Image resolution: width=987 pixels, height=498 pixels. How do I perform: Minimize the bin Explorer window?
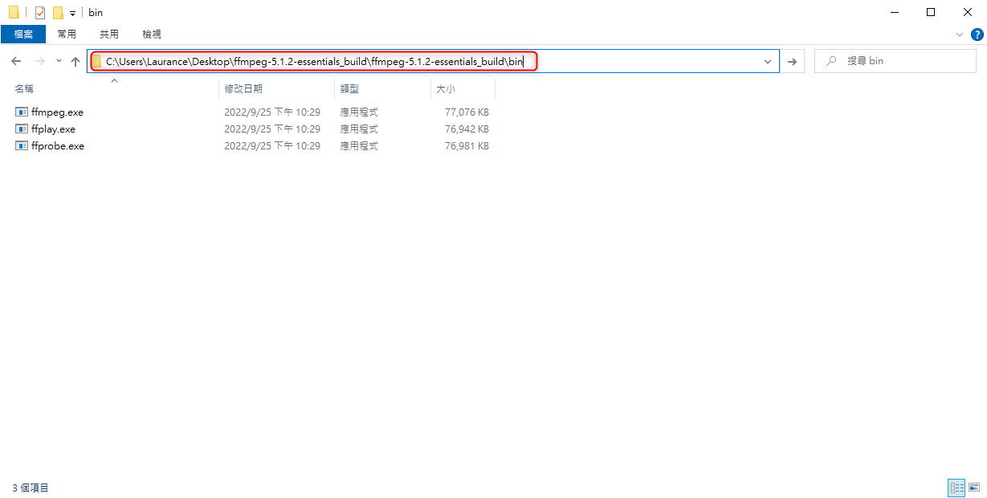click(x=894, y=12)
